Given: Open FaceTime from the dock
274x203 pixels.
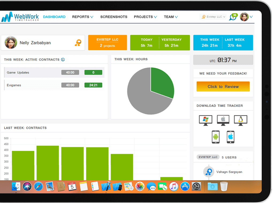Looking at the screenshot, I should [x=162, y=186].
